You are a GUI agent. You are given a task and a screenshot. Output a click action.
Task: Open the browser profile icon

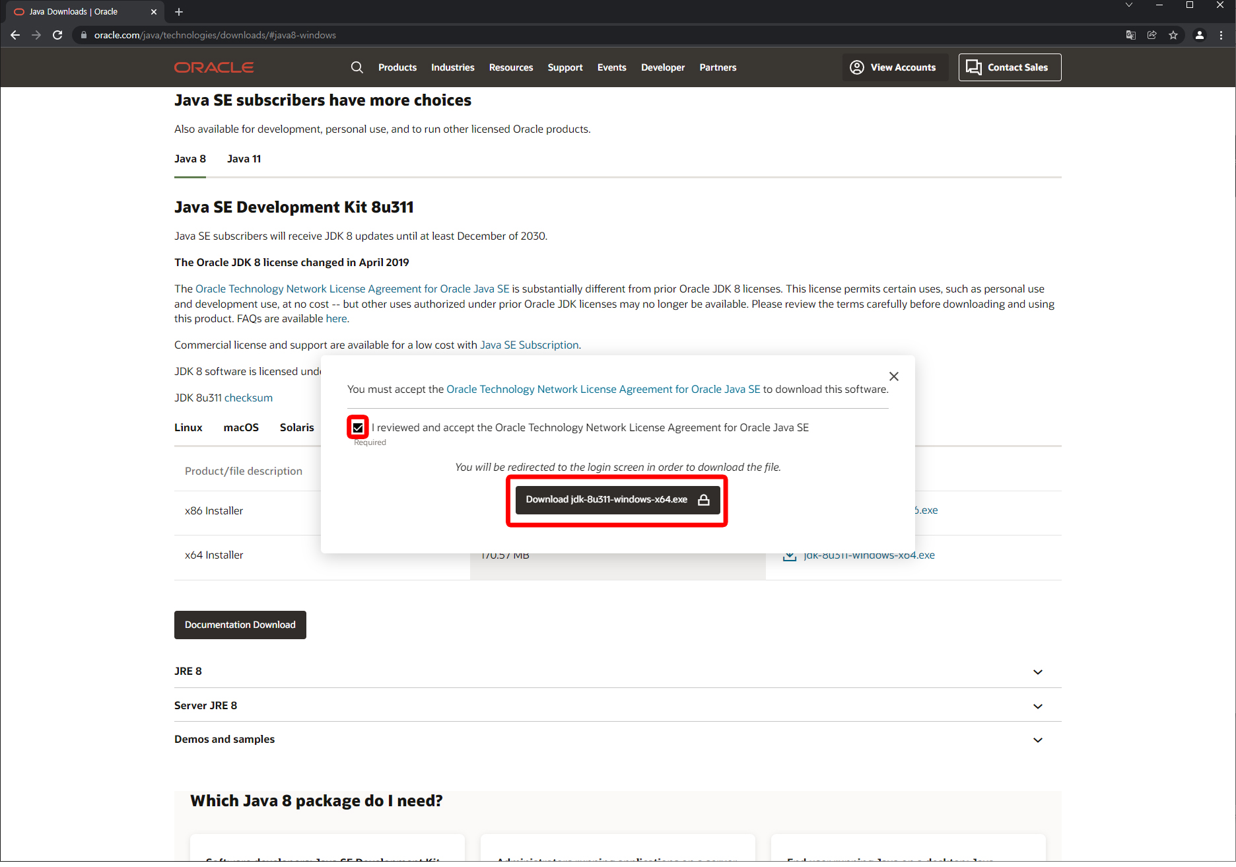tap(1200, 35)
